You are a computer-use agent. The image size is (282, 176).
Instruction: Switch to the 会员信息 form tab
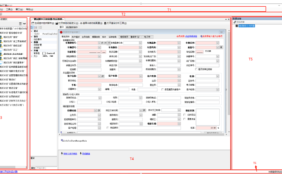(x=86, y=37)
